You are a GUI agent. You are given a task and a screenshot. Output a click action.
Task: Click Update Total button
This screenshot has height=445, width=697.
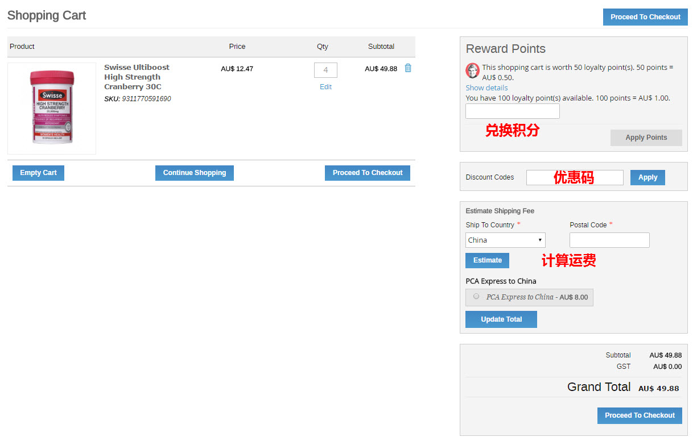[x=501, y=319]
